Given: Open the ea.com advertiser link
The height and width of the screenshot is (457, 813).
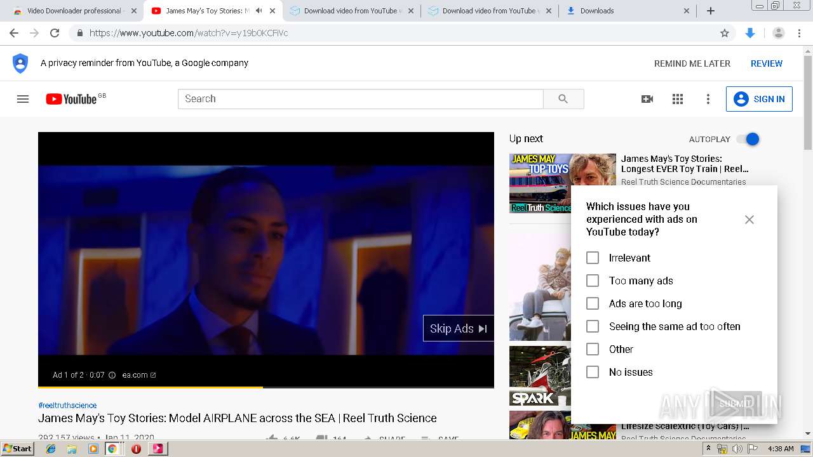Looking at the screenshot, I should coord(139,375).
